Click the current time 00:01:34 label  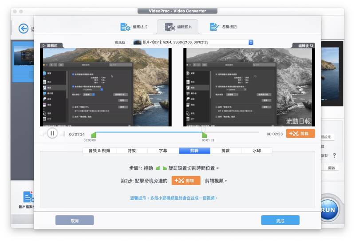pyautogui.click(x=77, y=134)
